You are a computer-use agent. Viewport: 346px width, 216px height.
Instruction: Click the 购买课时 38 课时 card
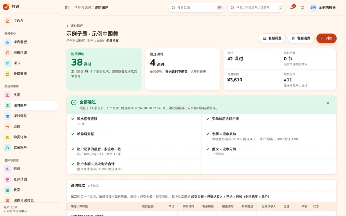(104, 69)
